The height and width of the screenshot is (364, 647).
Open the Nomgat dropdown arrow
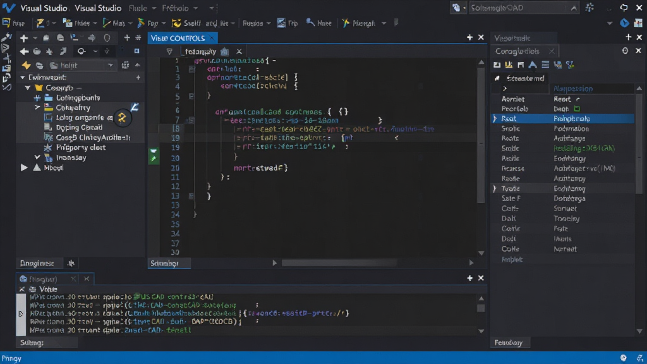[384, 23]
